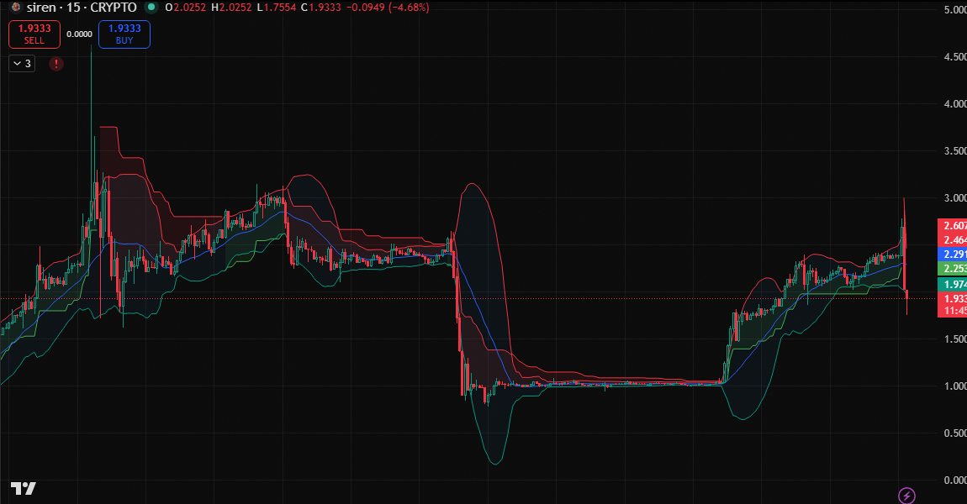Click the 0.000 price axis label
Image resolution: width=967 pixels, height=504 pixels.
click(955, 480)
